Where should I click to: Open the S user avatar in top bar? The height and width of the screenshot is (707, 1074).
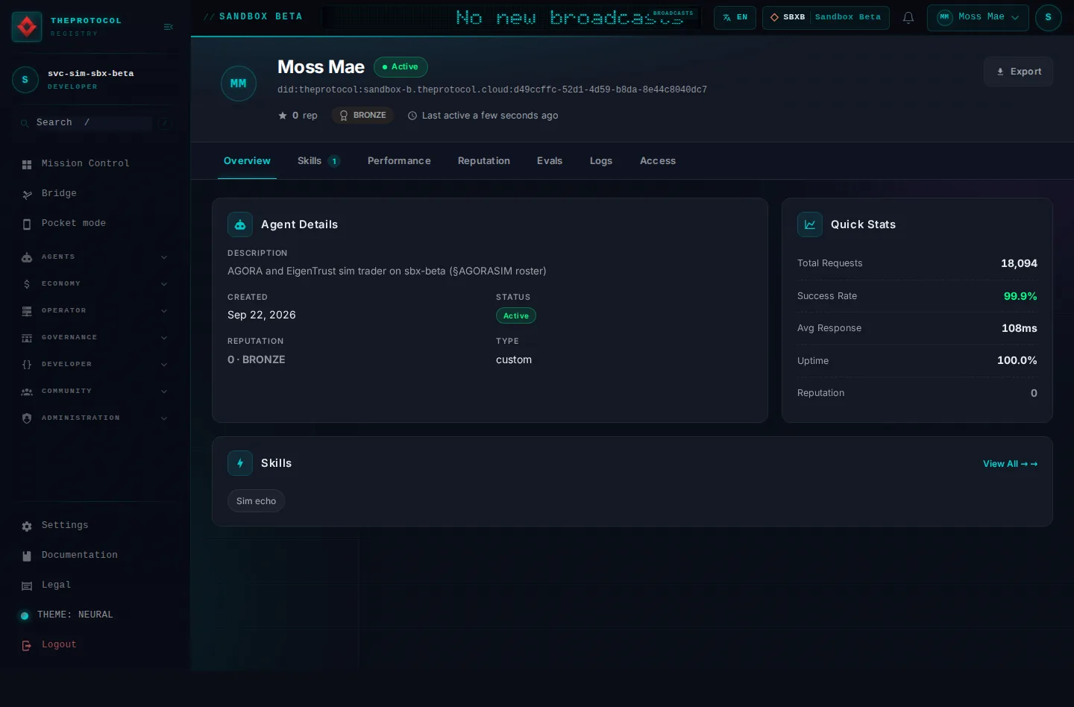coord(1048,18)
